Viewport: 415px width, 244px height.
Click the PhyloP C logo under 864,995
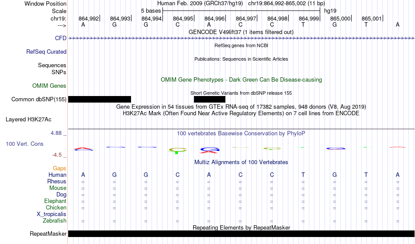(x=178, y=151)
